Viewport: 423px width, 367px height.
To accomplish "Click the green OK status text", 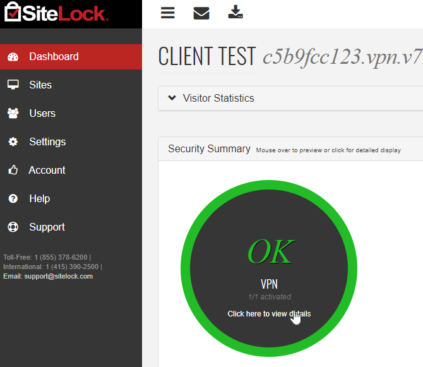I will click(270, 253).
